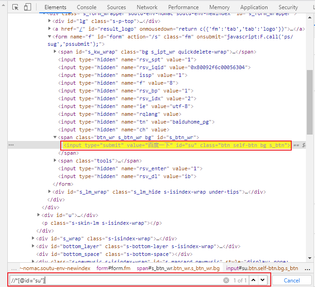Select hidden input name="f" value="8" row
This screenshot has width=315, height=287.
(118, 83)
